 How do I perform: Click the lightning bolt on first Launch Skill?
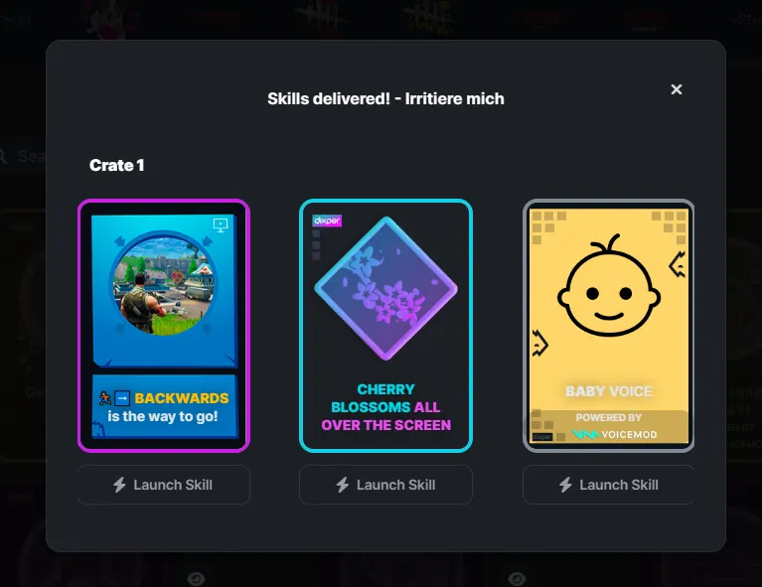(119, 485)
